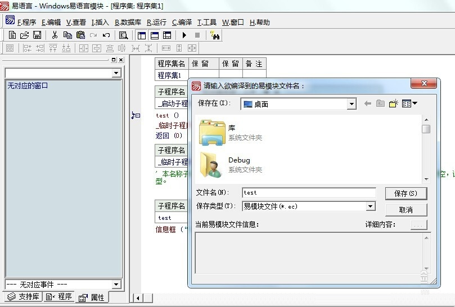Click the 返回 (0) code line

[x=169, y=136]
